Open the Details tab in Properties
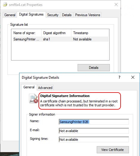This screenshot has width=140, height=156. pyautogui.click(x=67, y=15)
